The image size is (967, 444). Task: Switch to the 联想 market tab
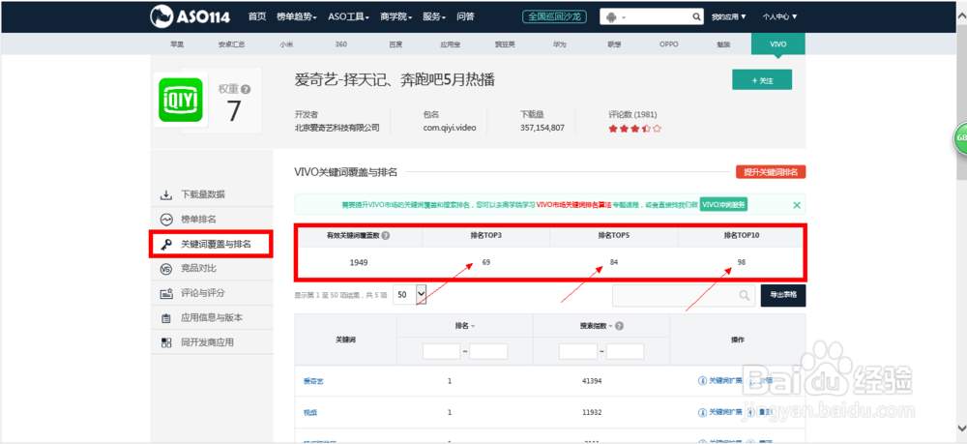click(x=614, y=44)
